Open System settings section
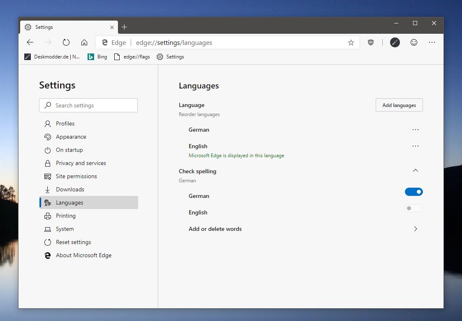 (x=89, y=229)
